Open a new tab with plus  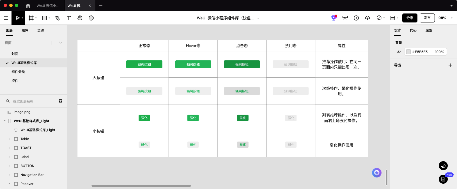tap(101, 6)
